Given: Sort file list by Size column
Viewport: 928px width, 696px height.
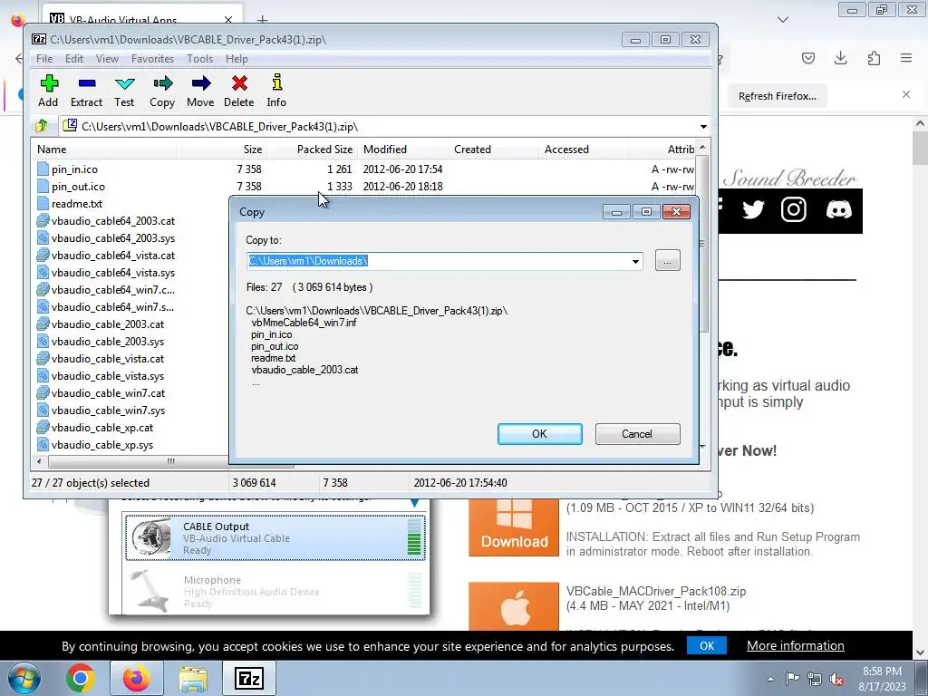Looking at the screenshot, I should [x=222, y=150].
